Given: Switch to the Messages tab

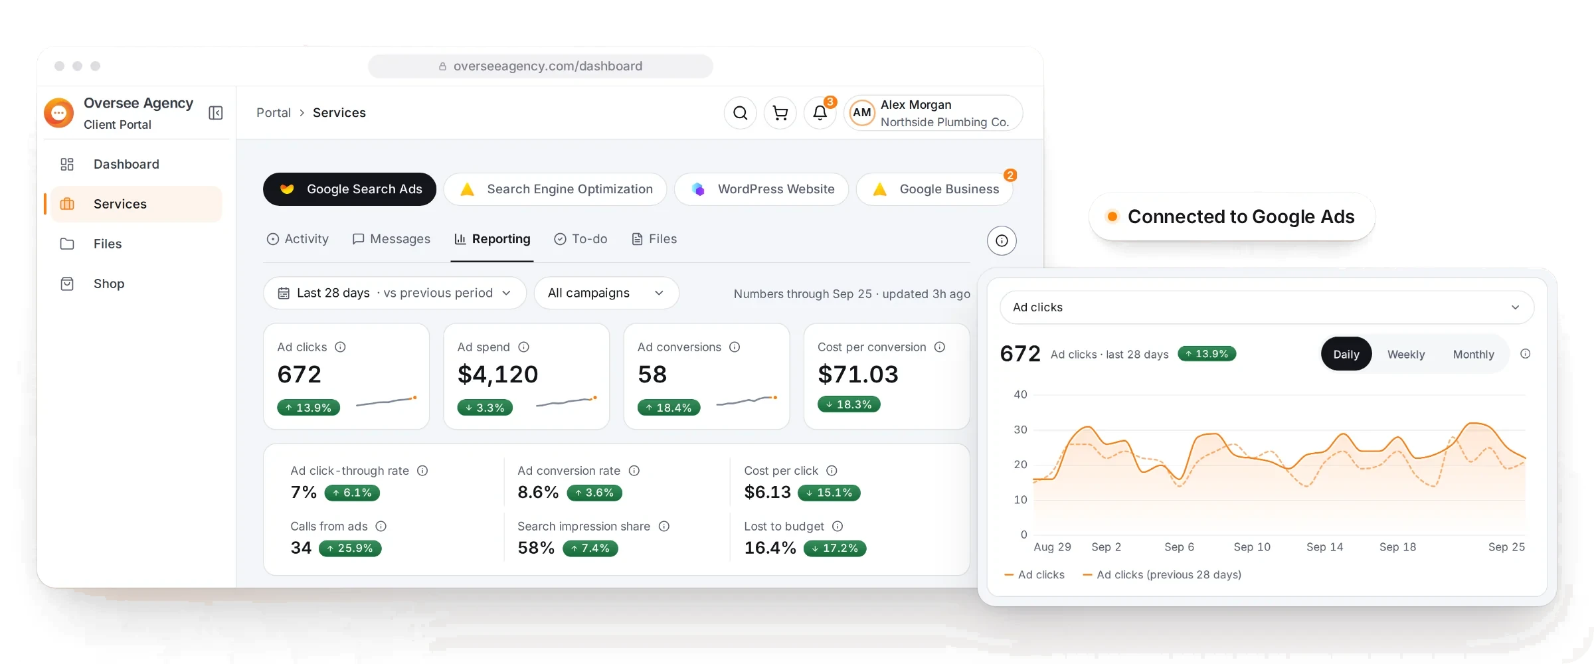Looking at the screenshot, I should pos(391,239).
